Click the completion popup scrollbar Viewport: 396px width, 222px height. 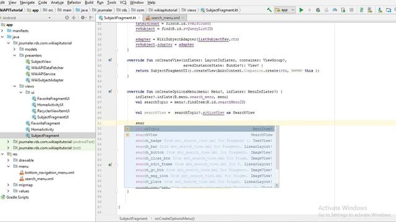(x=277, y=147)
